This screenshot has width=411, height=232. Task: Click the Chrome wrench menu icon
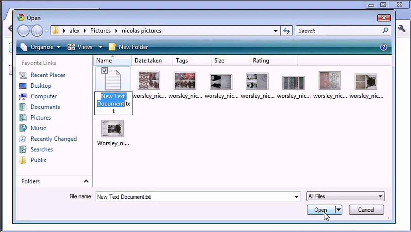[401, 29]
